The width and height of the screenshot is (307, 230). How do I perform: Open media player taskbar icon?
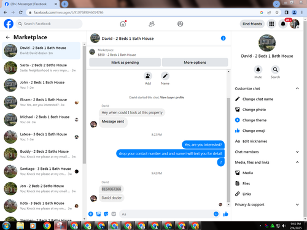[x=33, y=226]
